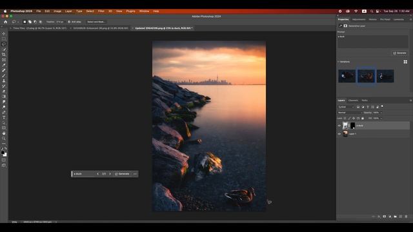Select the Clone Stamp tool
The image size is (413, 232).
click(4, 81)
